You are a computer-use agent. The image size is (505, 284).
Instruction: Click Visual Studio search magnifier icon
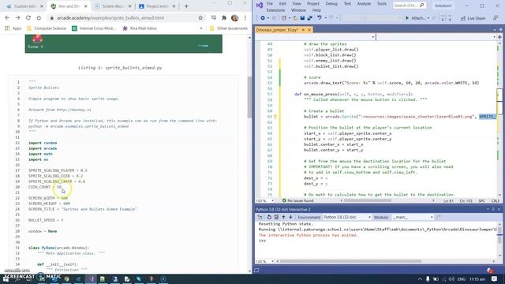click(422, 6)
